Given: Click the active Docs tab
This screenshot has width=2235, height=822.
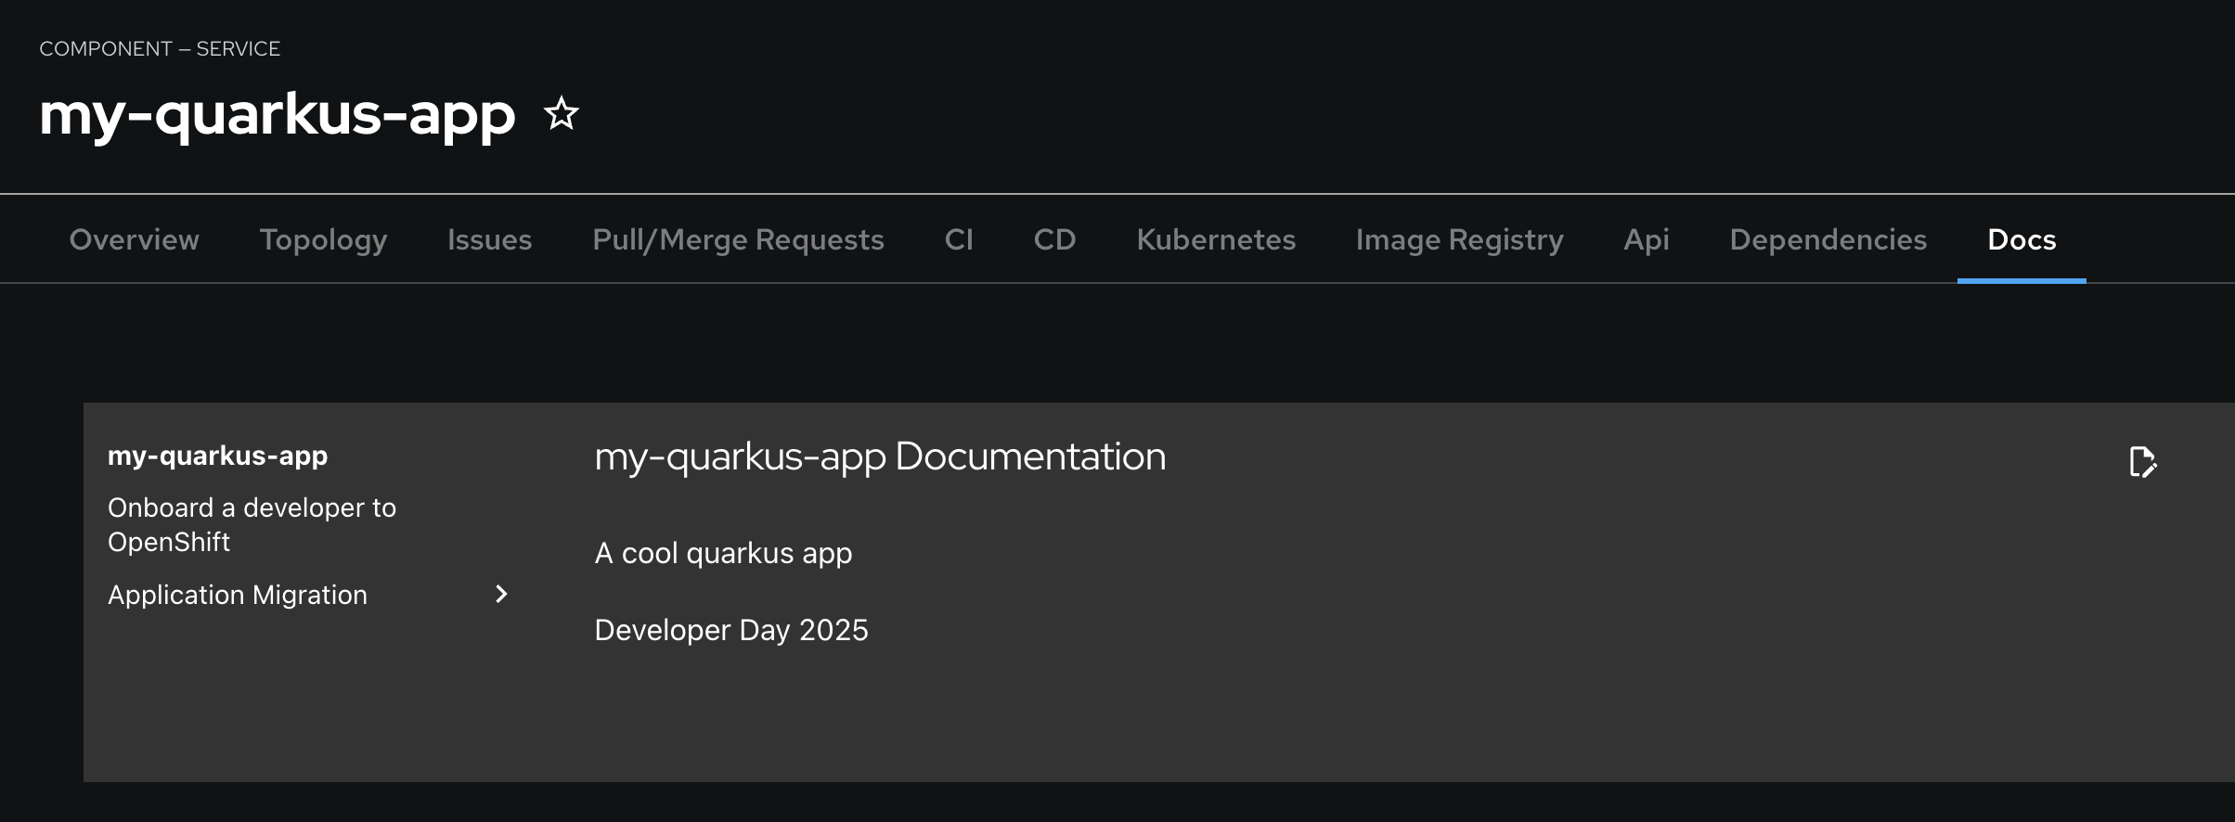Looking at the screenshot, I should coord(2022,239).
